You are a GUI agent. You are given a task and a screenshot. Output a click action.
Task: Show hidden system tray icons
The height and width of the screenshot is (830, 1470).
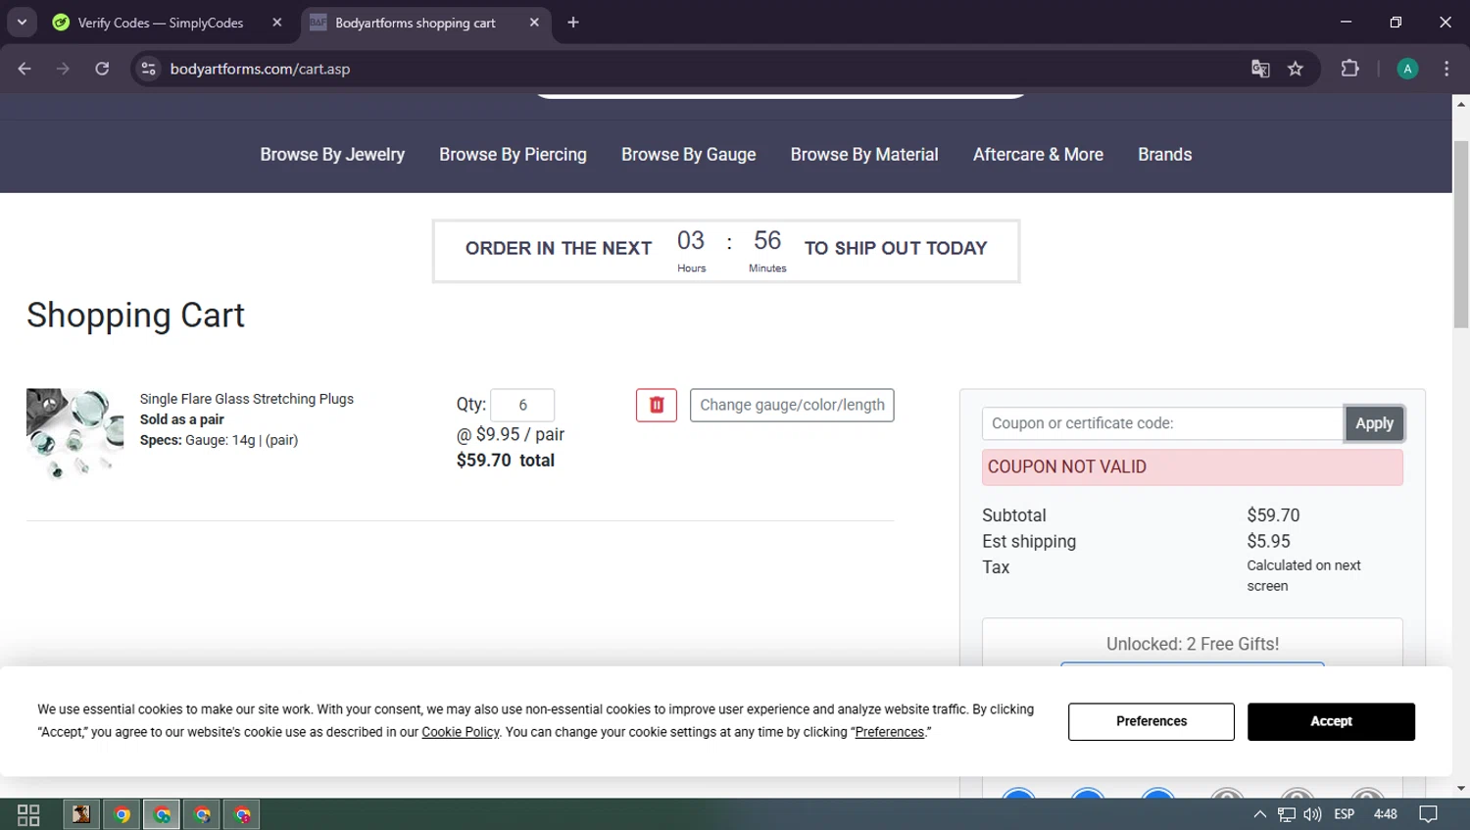[x=1259, y=814]
